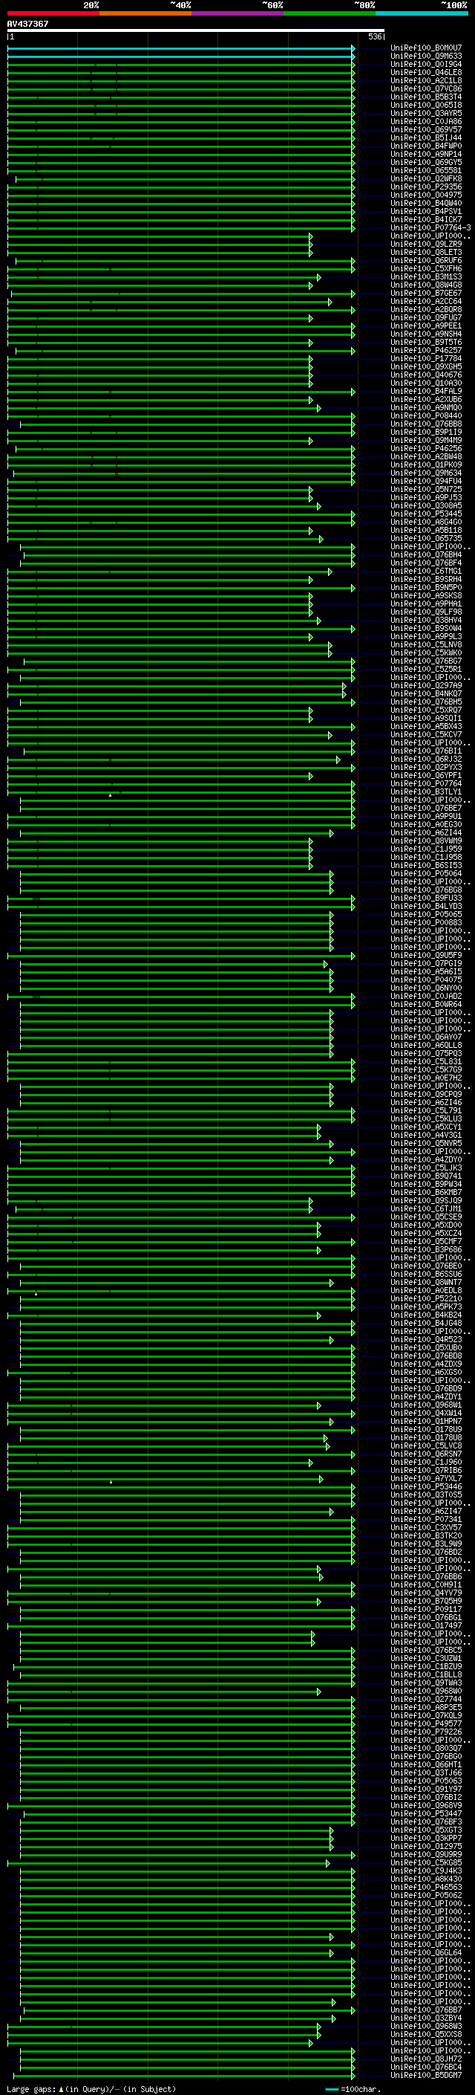Select hit UniRef100_P05064
This screenshot has width=475, height=2095.
[426, 873]
